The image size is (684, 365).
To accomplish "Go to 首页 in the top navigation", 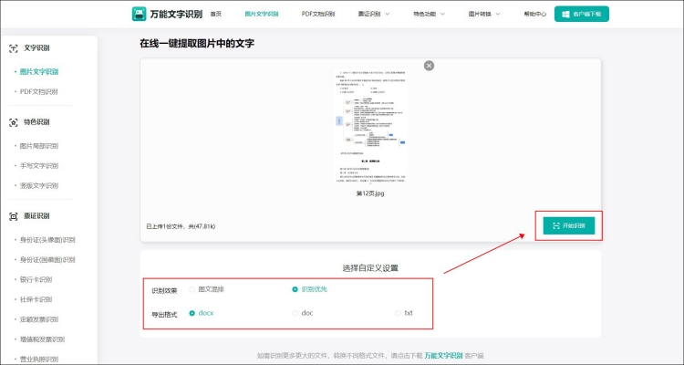I will (215, 15).
